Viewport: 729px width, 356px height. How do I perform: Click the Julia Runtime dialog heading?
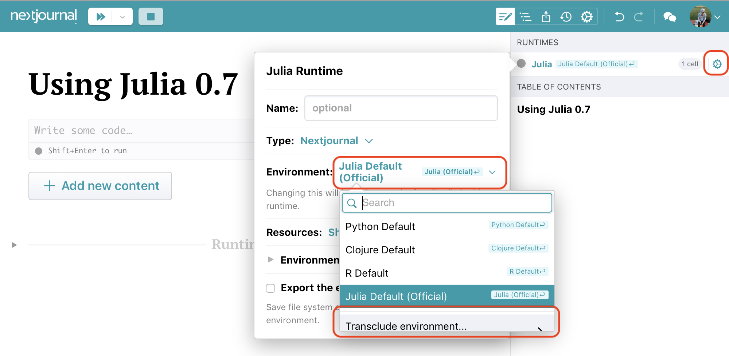pos(304,71)
